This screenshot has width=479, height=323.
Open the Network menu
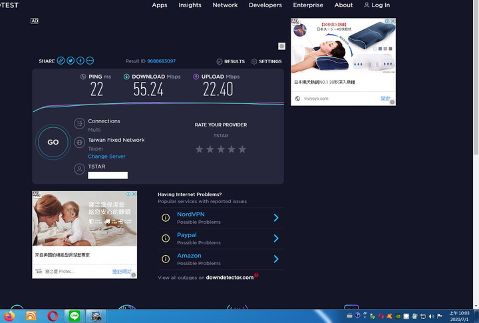click(x=225, y=5)
